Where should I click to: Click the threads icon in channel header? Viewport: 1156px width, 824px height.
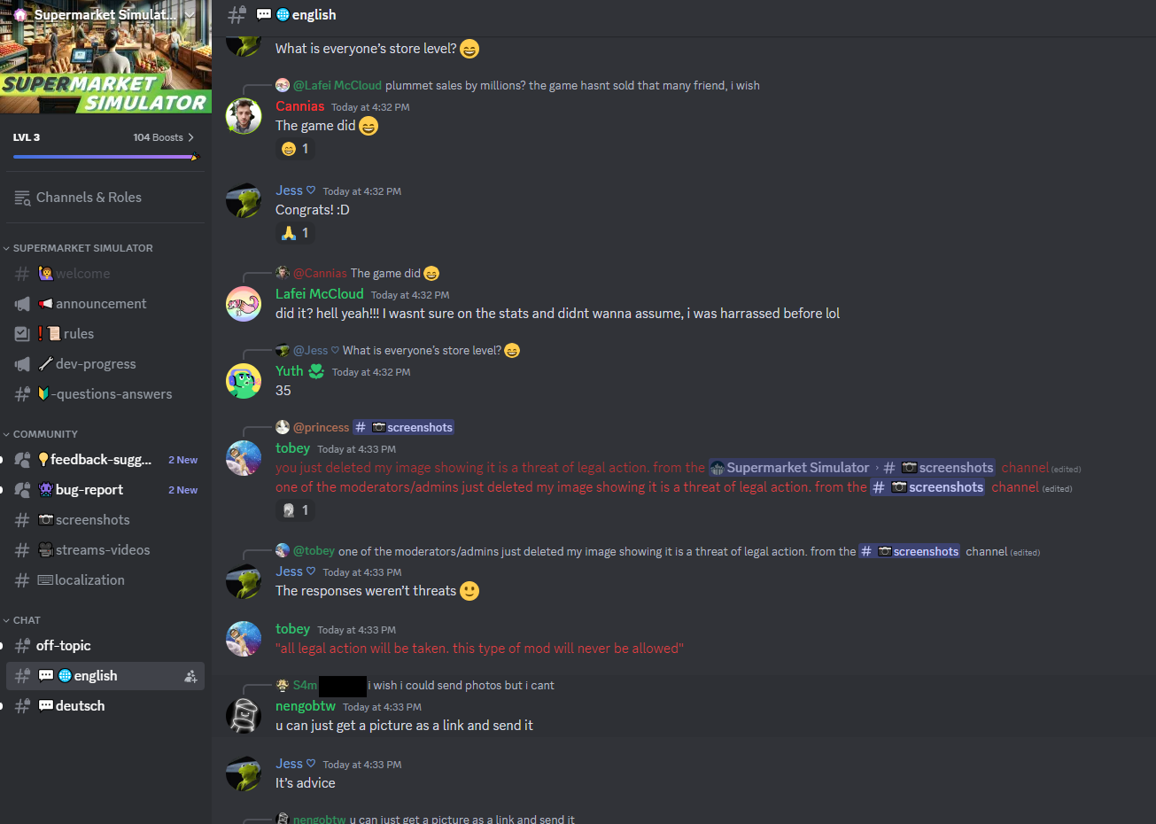pos(237,14)
